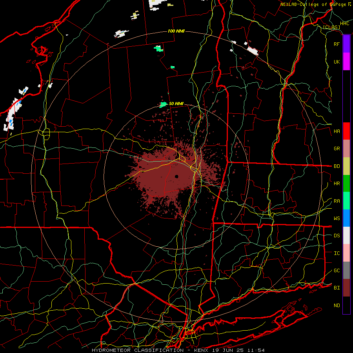Click the 'DS' legend label

[337, 236]
